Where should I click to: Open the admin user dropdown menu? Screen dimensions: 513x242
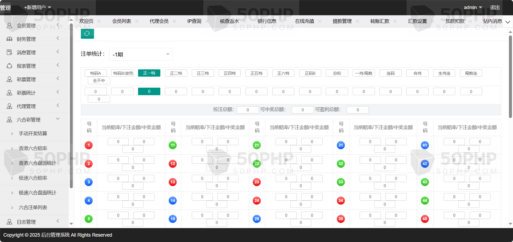[473, 8]
